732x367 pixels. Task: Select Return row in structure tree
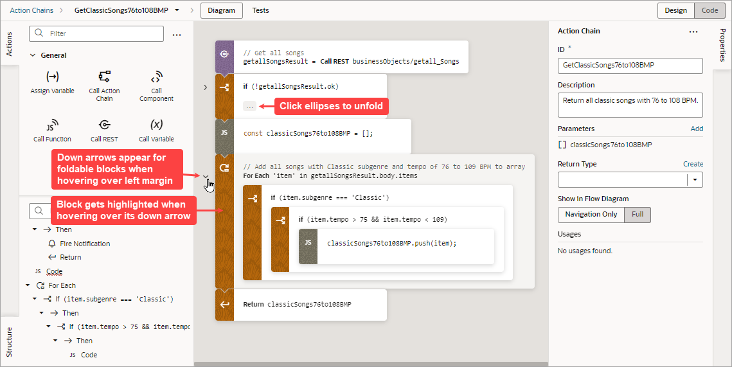[x=71, y=257]
